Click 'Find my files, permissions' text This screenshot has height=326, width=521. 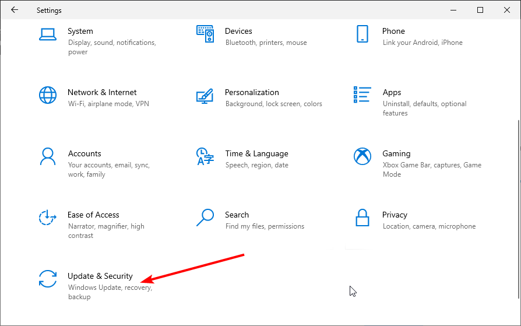pyautogui.click(x=265, y=226)
